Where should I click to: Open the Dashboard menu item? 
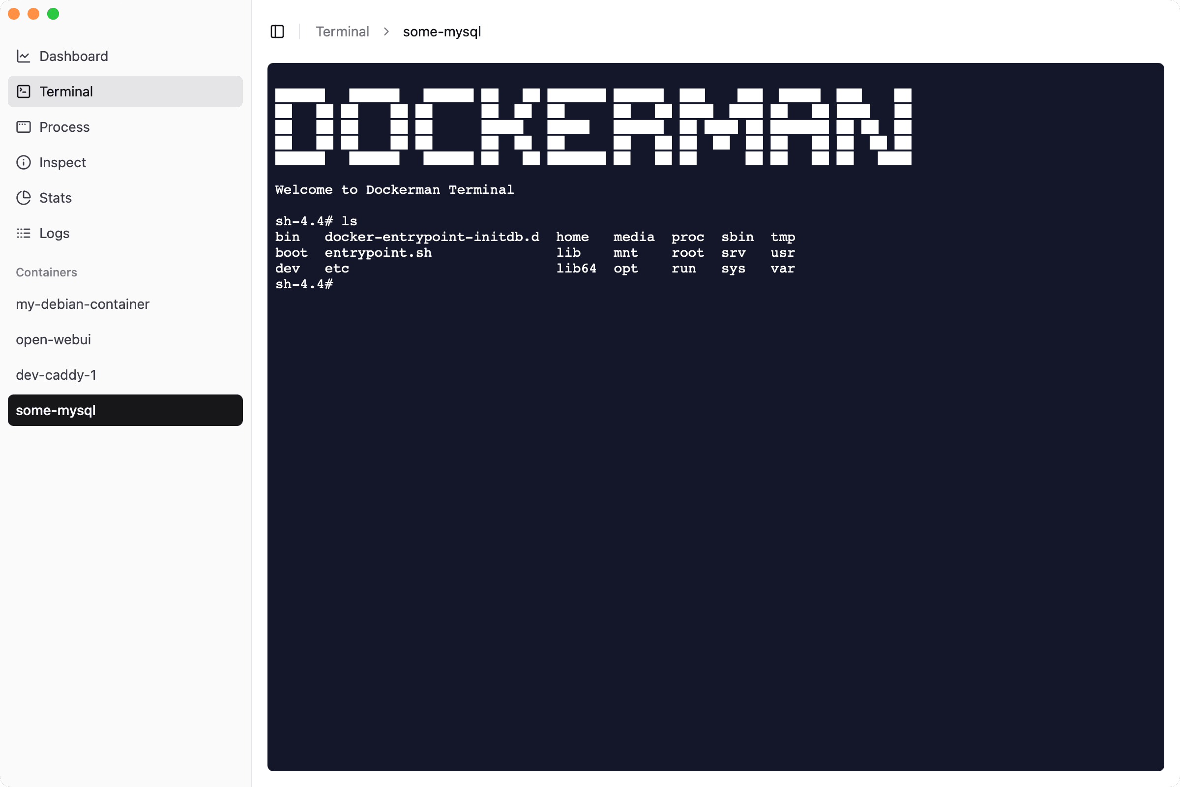pyautogui.click(x=73, y=55)
